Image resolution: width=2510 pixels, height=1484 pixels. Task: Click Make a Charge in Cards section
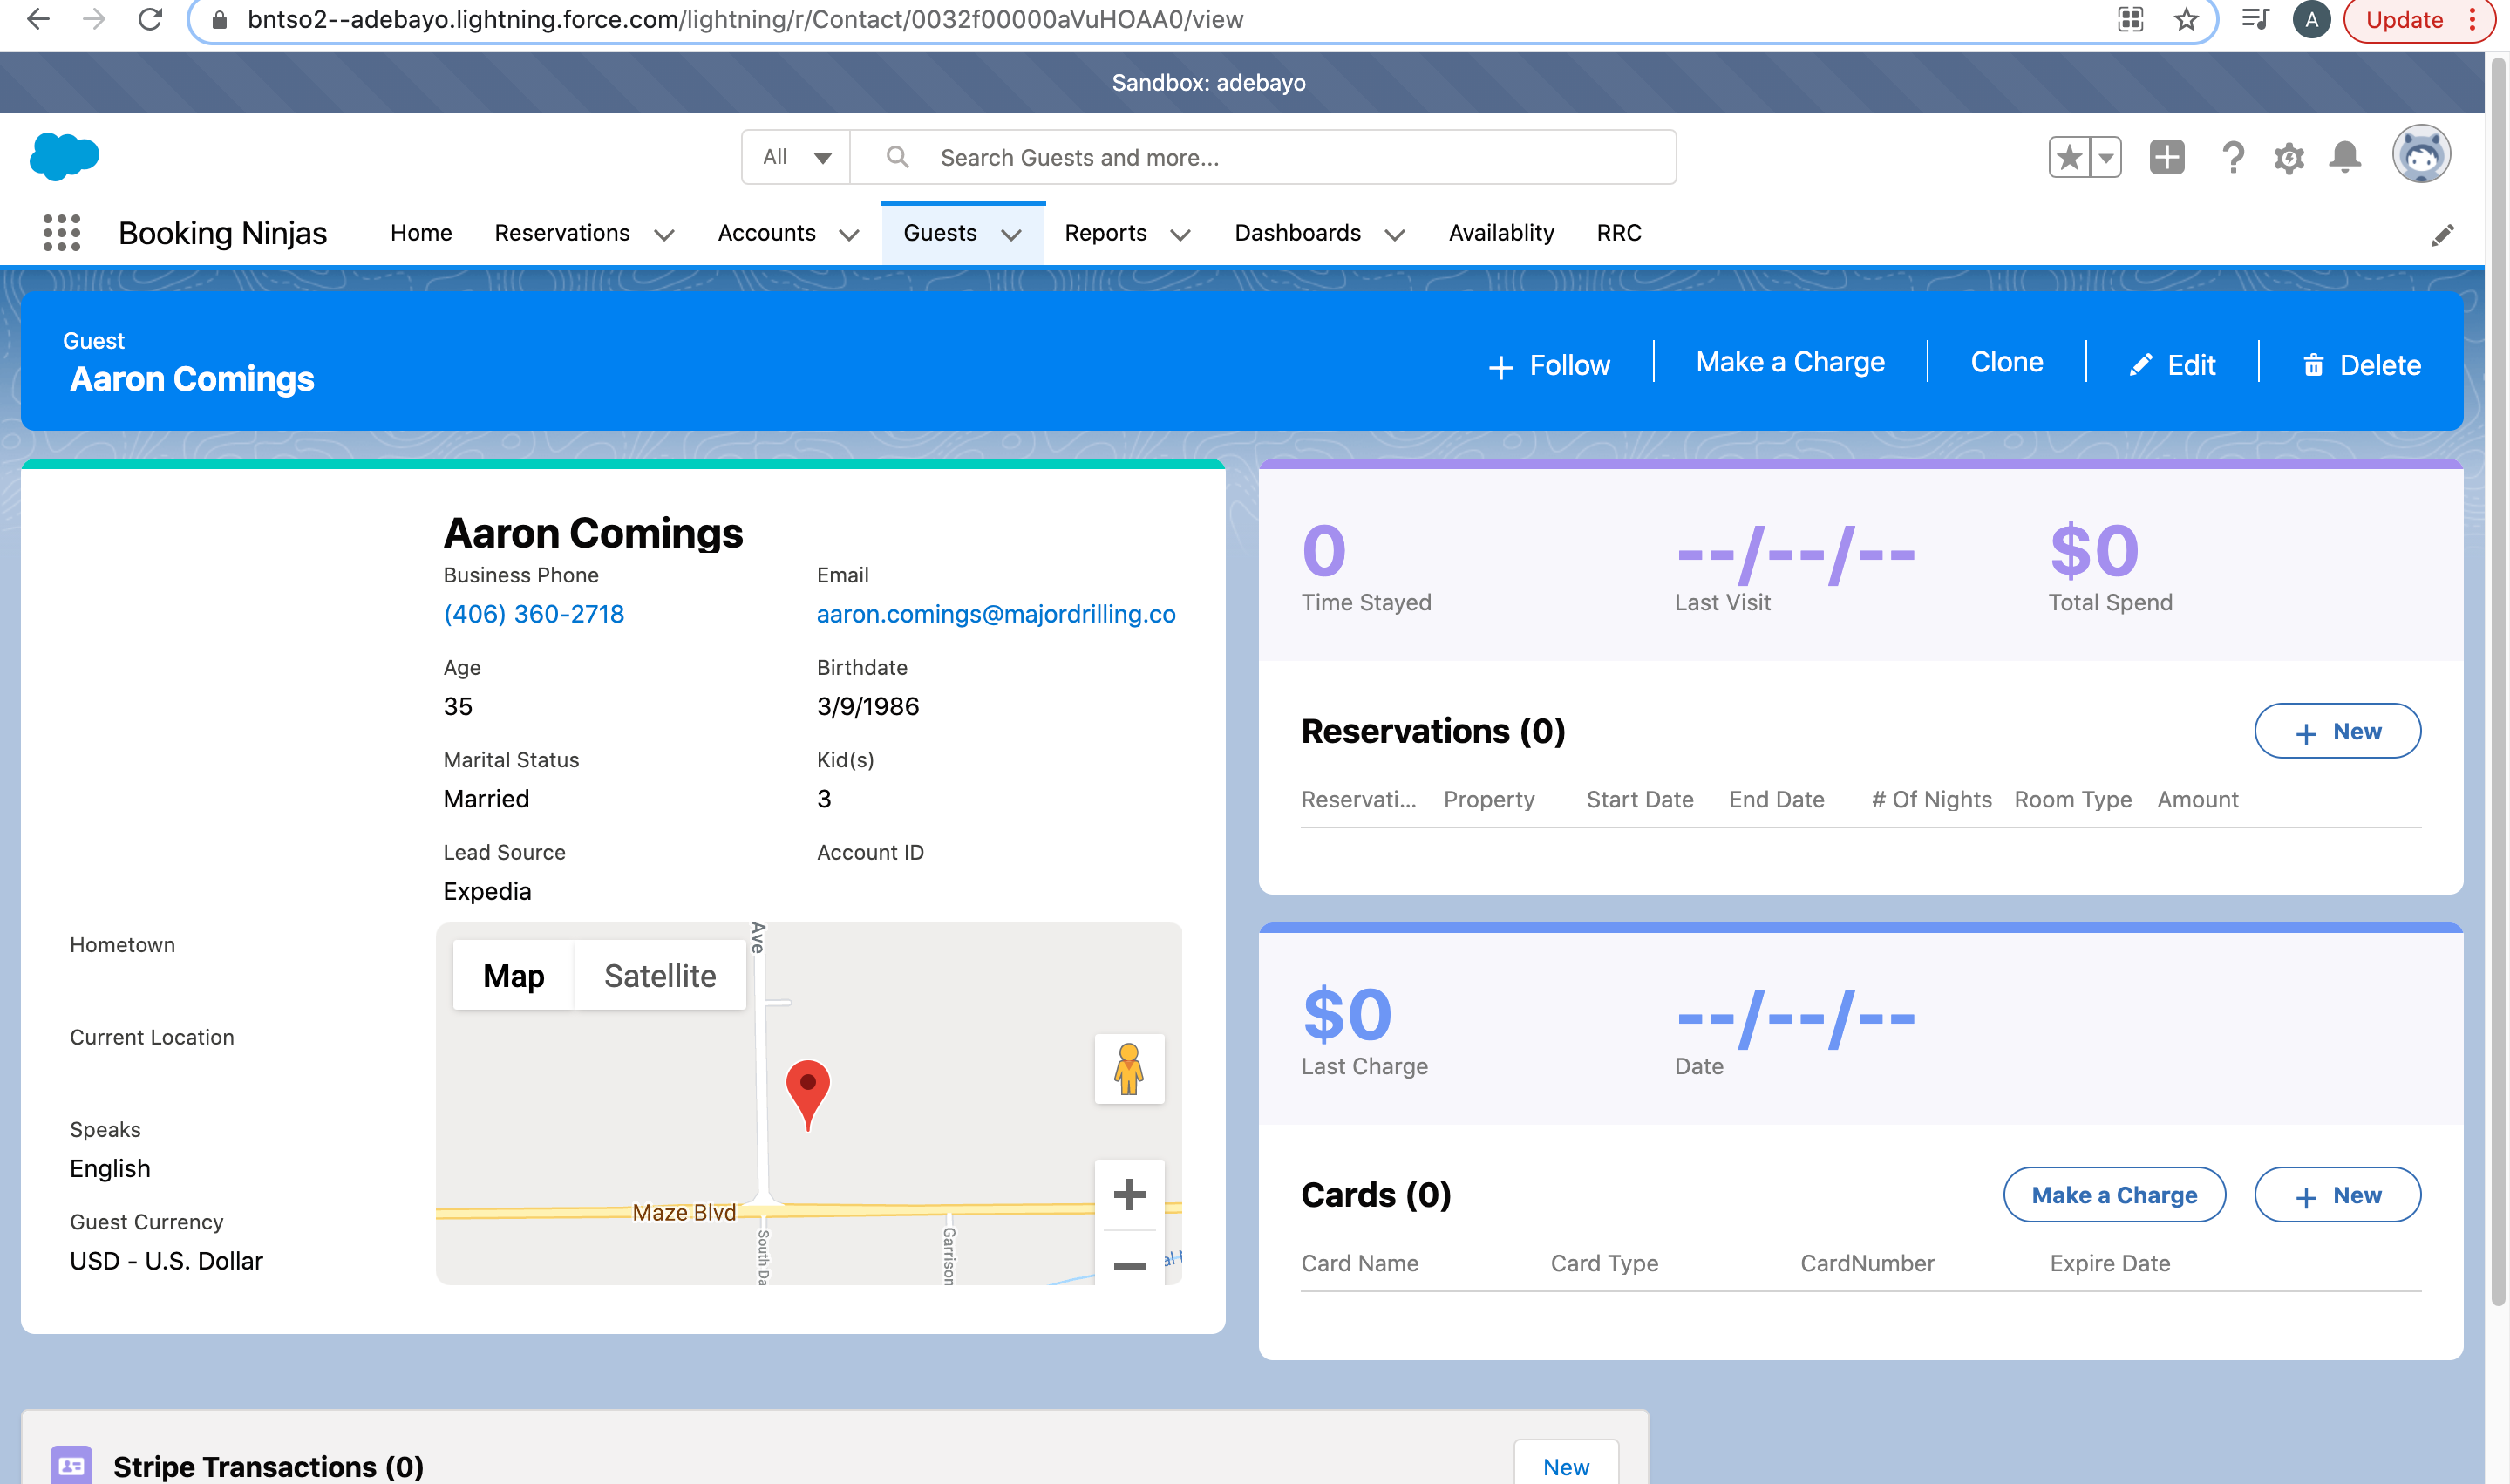point(2114,1195)
